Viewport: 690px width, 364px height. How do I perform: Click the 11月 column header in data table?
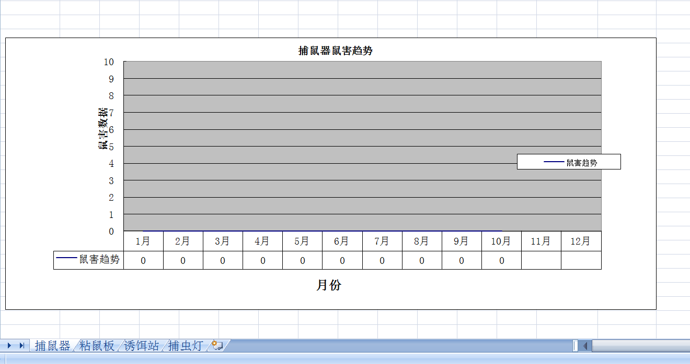pyautogui.click(x=540, y=241)
